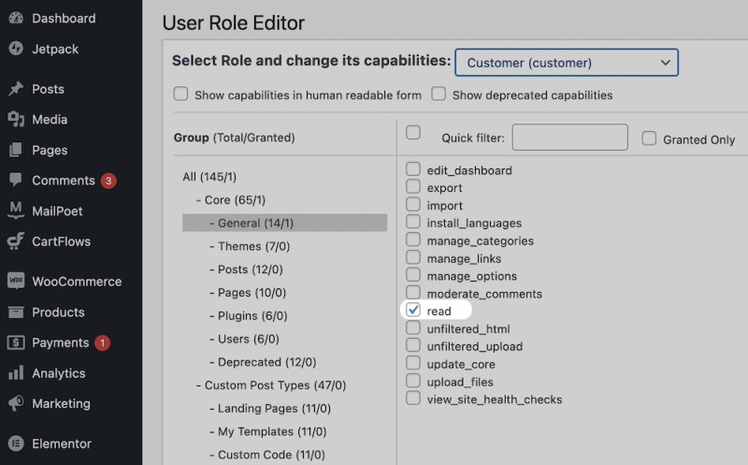Select the Custom Post Types (47/0) group
Image resolution: width=748 pixels, height=465 pixels.
click(271, 385)
